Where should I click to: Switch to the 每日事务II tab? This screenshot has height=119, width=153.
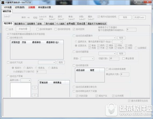click(20, 24)
